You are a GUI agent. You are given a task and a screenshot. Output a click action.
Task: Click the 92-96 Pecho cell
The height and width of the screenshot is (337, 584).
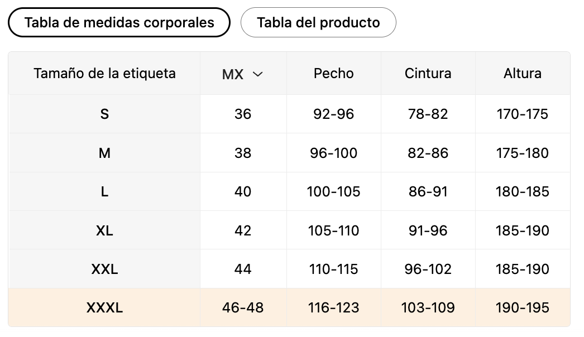[x=333, y=114]
